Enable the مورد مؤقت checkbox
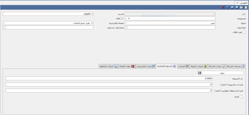Viewport: 249px width, 115px height. coord(236,32)
